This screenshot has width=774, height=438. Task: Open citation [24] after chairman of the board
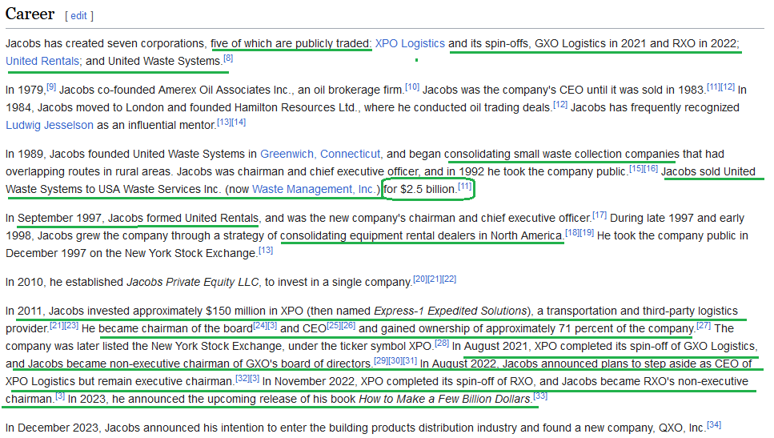point(260,325)
